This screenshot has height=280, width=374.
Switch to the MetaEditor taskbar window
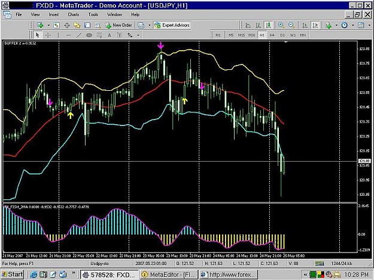169,275
